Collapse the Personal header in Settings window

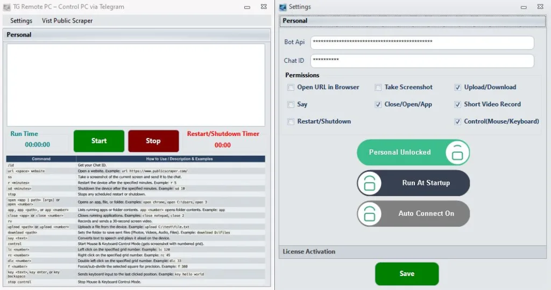pyautogui.click(x=413, y=21)
